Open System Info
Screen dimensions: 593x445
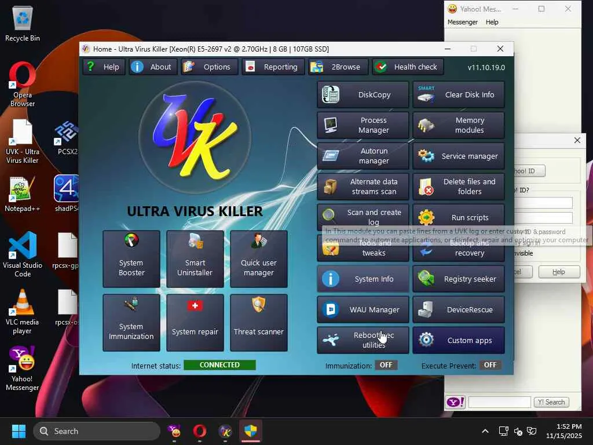pos(363,279)
